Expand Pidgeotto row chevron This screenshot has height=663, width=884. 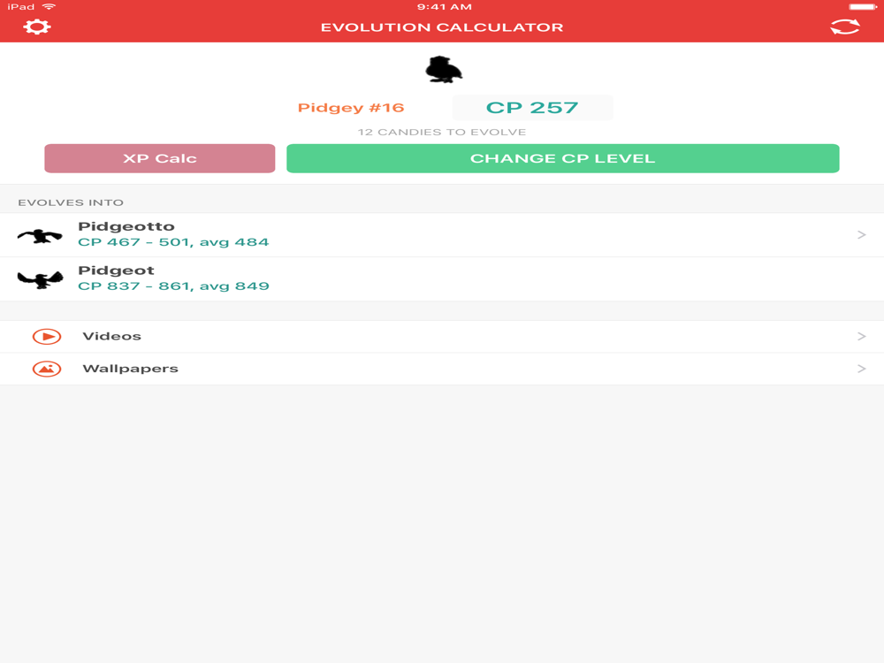point(861,234)
